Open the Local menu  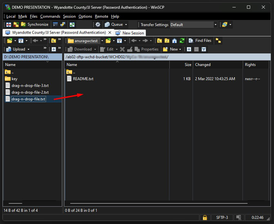point(11,16)
